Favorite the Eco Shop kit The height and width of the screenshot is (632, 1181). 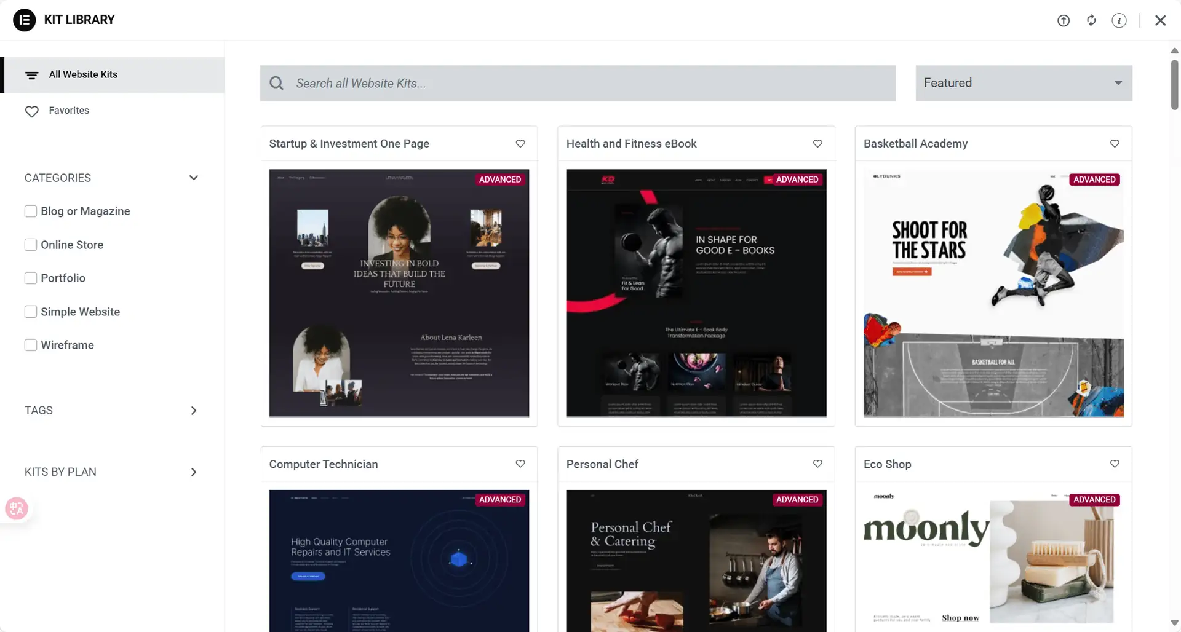coord(1115,464)
